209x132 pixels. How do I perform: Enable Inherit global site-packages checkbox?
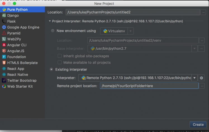point(60,56)
